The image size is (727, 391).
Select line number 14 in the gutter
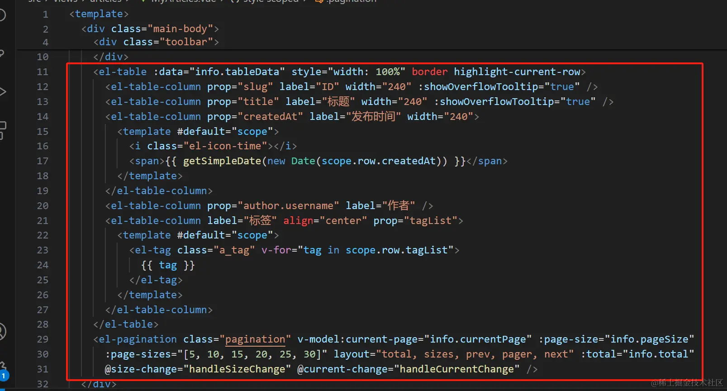[x=43, y=116]
